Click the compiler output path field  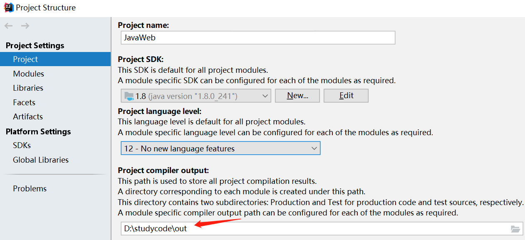pos(291,228)
